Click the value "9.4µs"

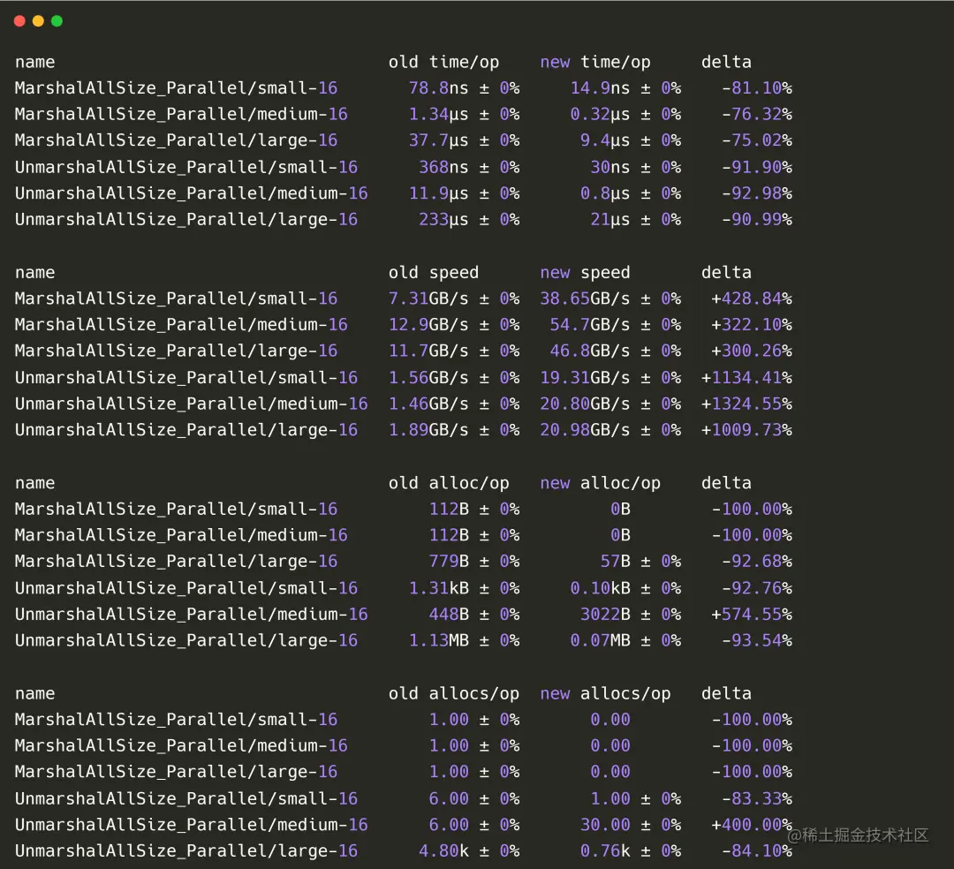tap(605, 140)
